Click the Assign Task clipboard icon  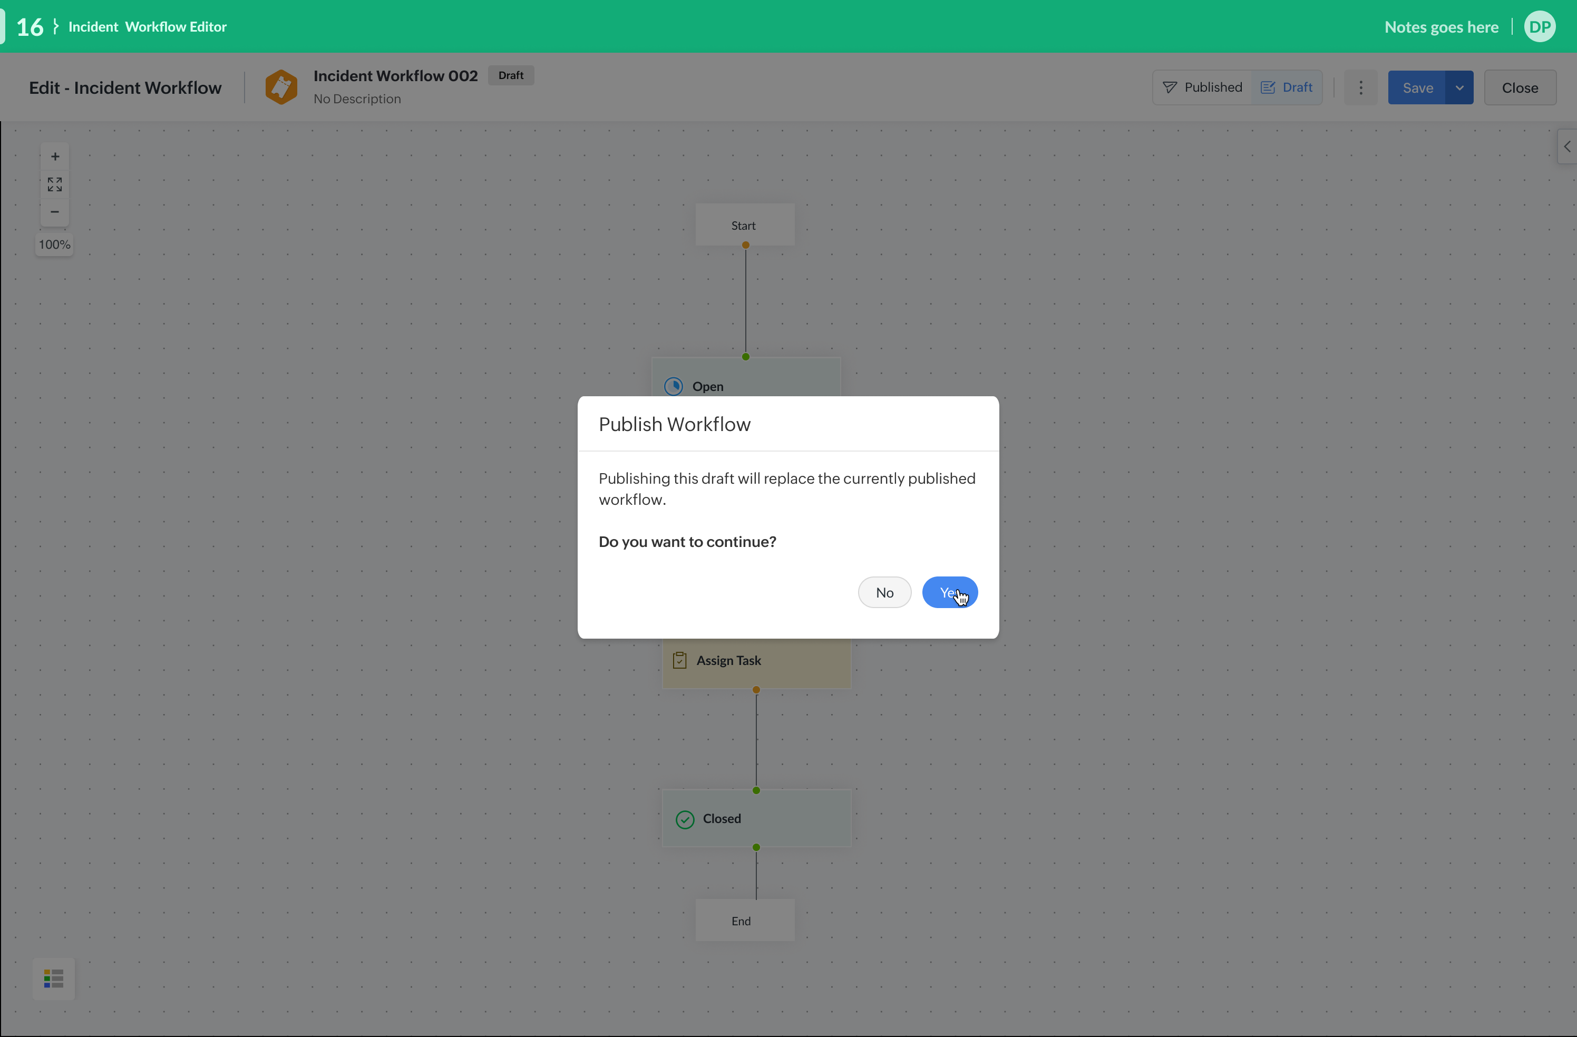679,661
